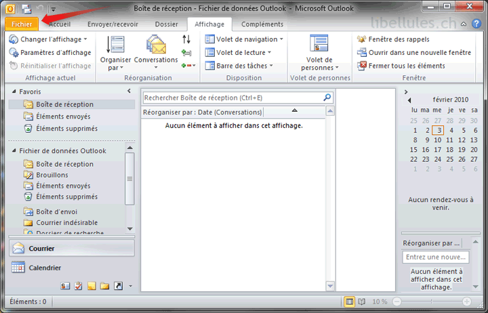Click Fermer tous les éléments

401,66
